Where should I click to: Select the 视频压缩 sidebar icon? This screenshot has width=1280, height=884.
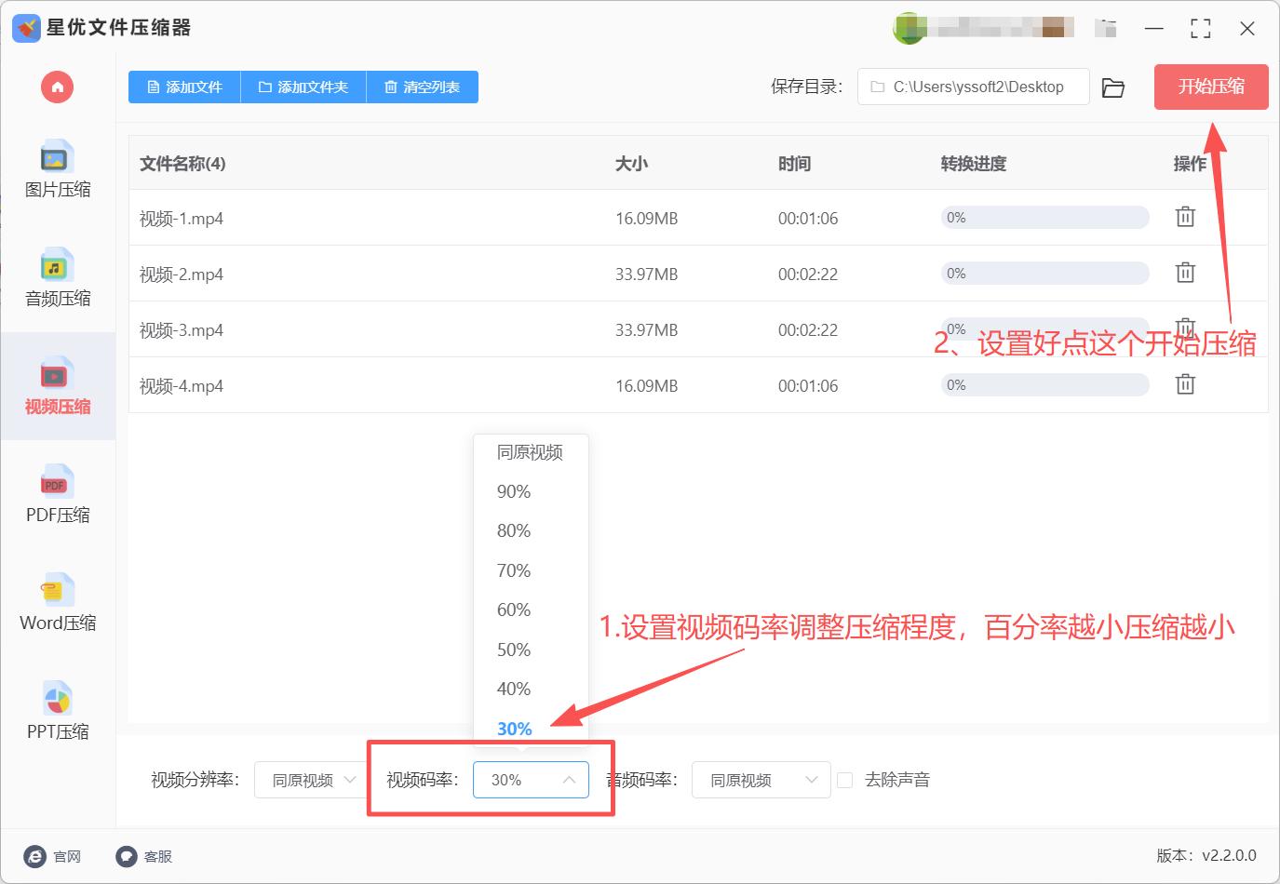click(x=57, y=386)
